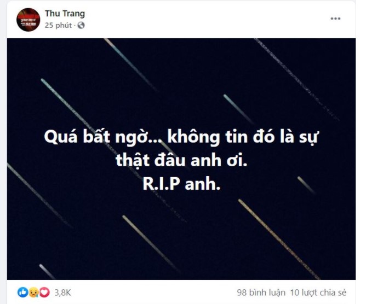Click the "R.I.P anh." text in post
The width and height of the screenshot is (366, 304).
181,184
